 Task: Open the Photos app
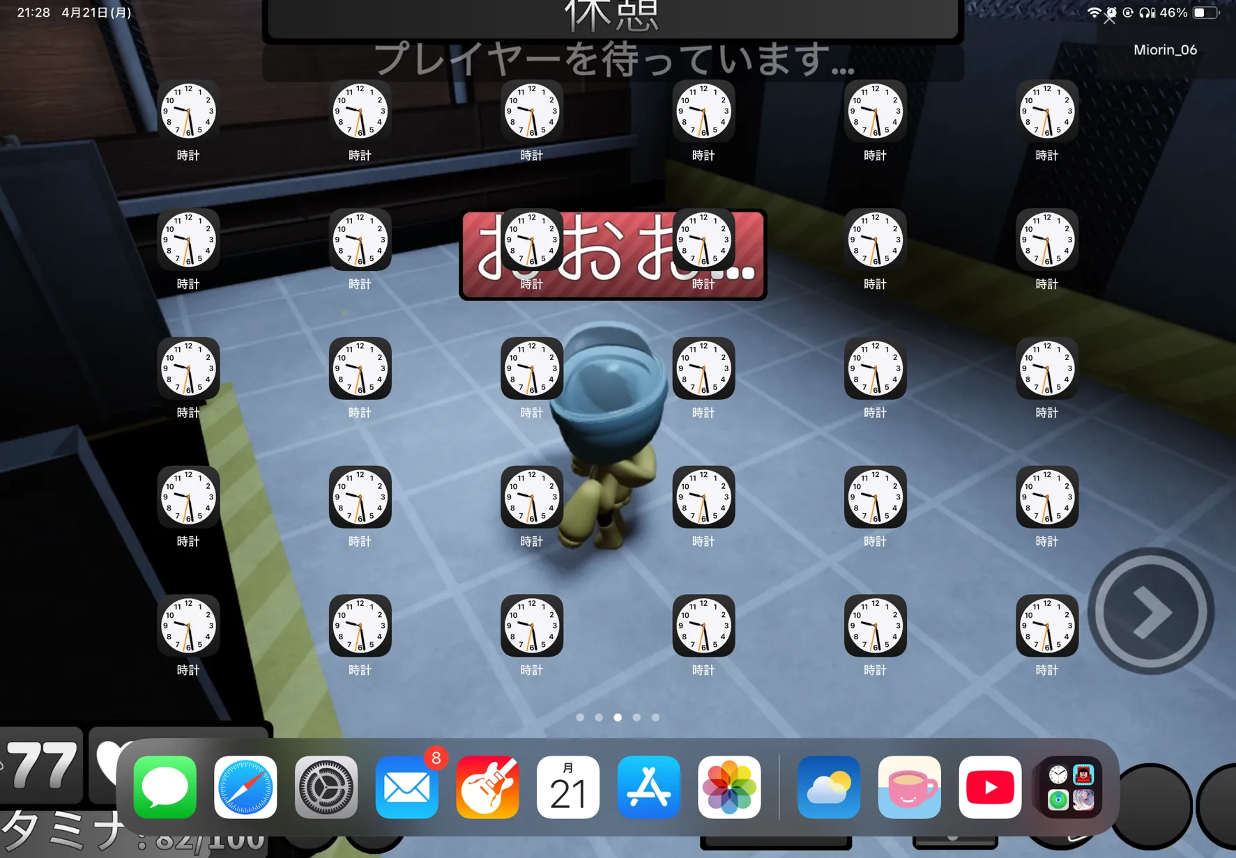click(729, 787)
